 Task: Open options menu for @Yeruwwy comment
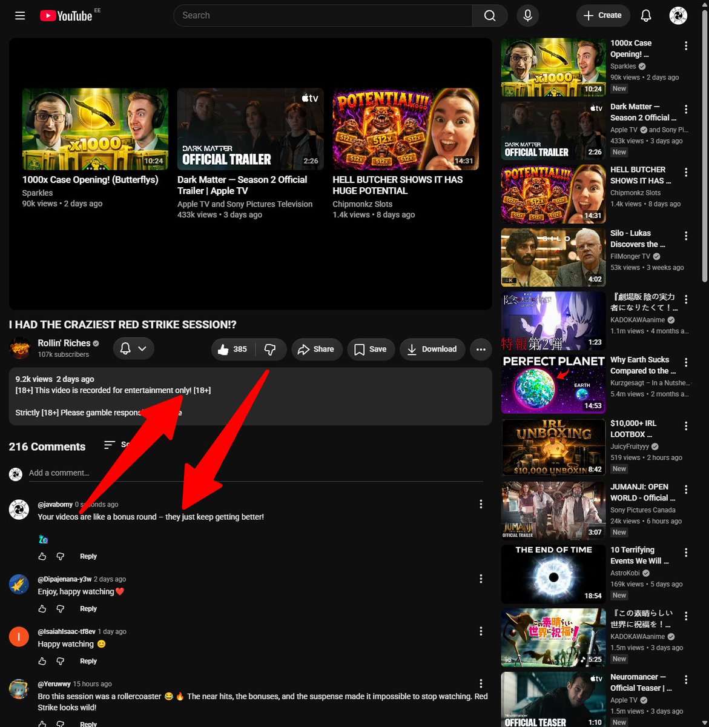tap(481, 683)
